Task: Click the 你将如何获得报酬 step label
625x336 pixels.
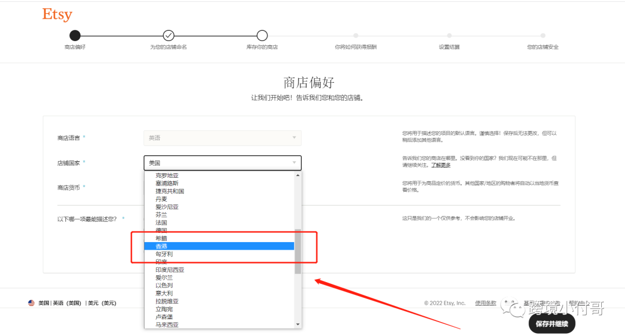Action: (355, 47)
